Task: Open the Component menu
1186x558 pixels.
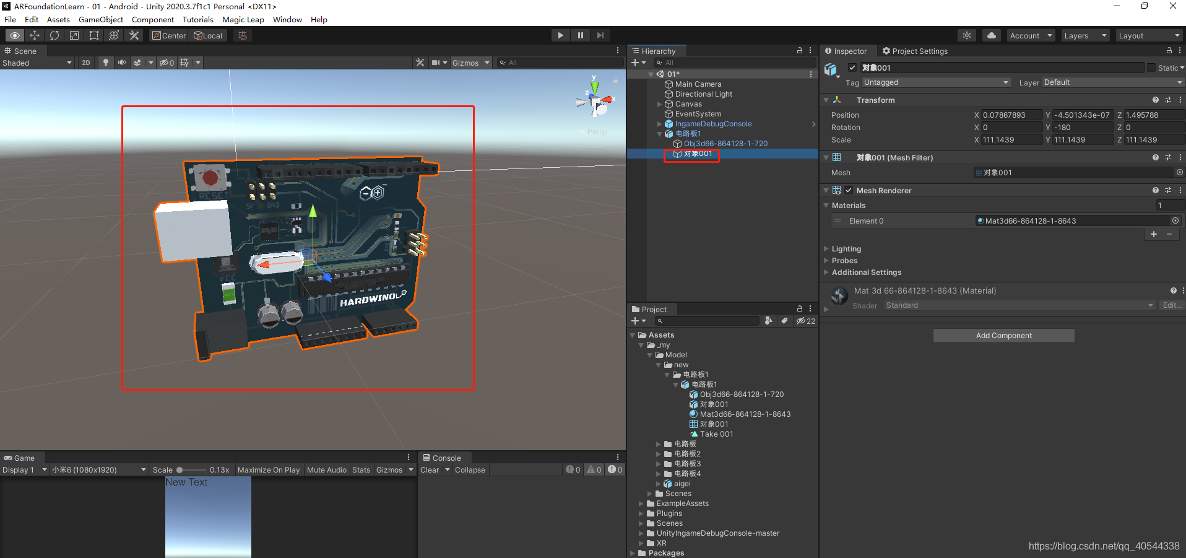Action: [x=153, y=19]
